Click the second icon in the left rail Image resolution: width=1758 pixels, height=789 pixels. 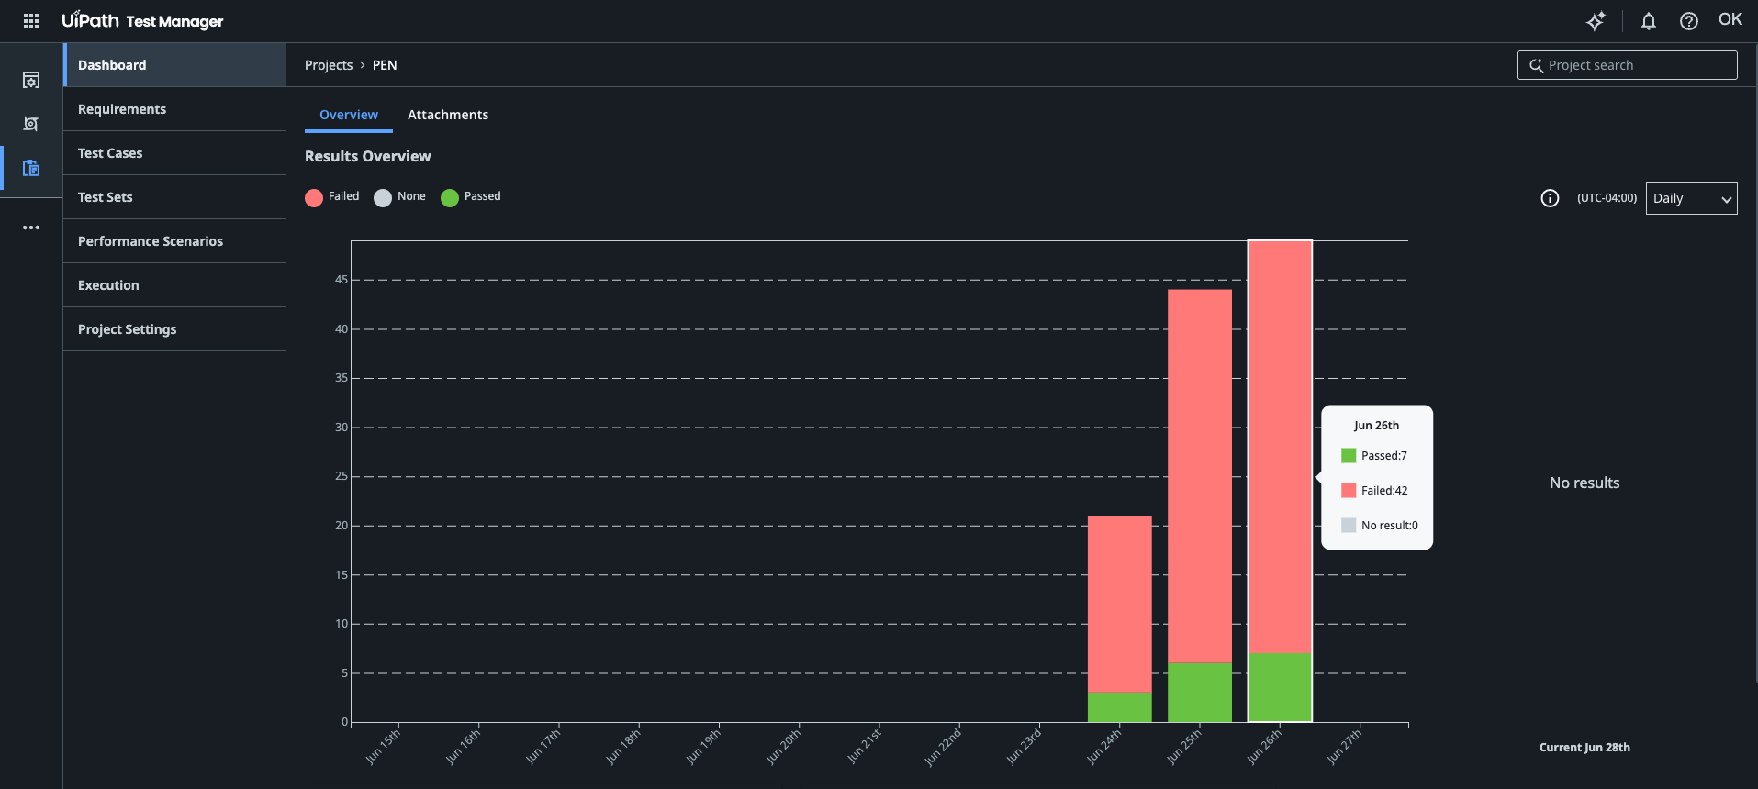[x=31, y=124]
